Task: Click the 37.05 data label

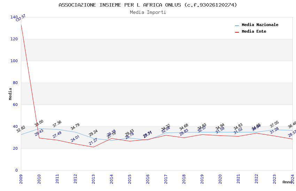Action: [274, 124]
